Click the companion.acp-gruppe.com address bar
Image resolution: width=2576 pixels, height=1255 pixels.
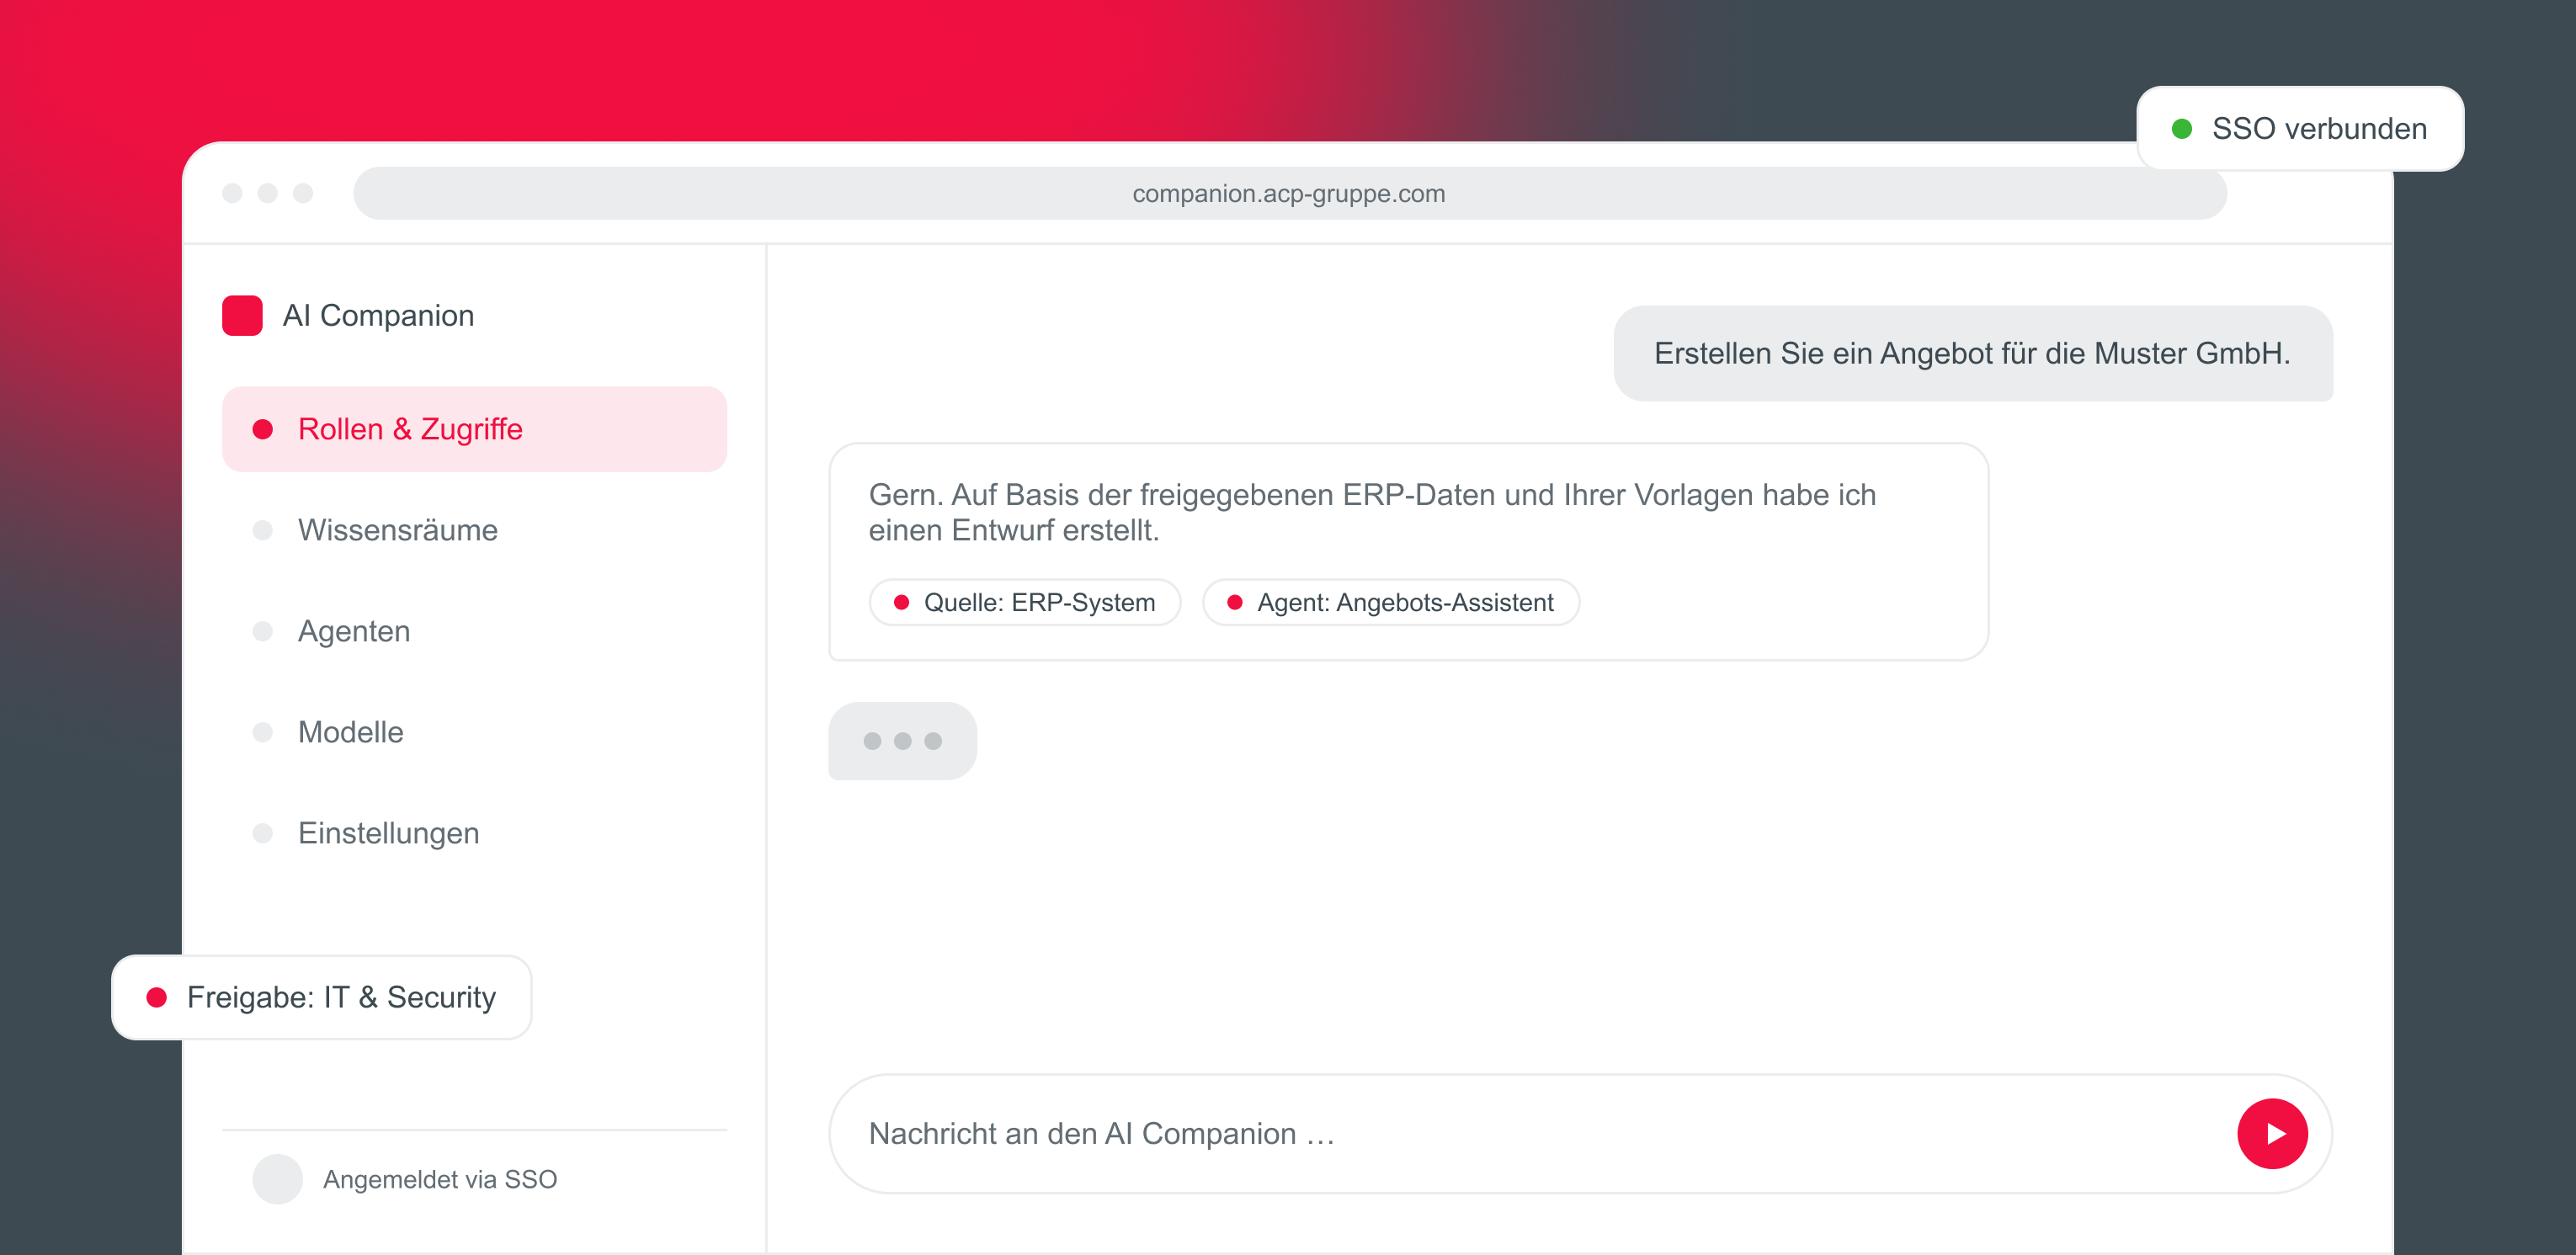tap(1289, 193)
